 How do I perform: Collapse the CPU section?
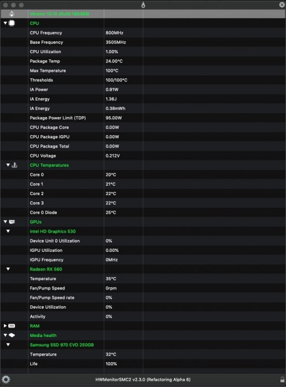coord(5,23)
